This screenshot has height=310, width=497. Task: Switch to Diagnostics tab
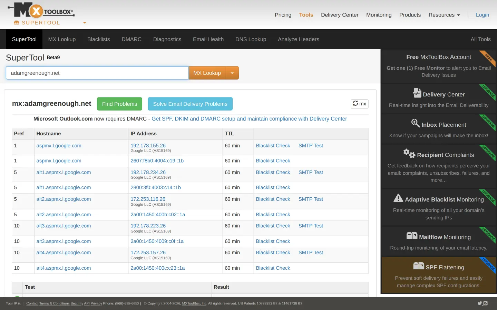pyautogui.click(x=167, y=39)
